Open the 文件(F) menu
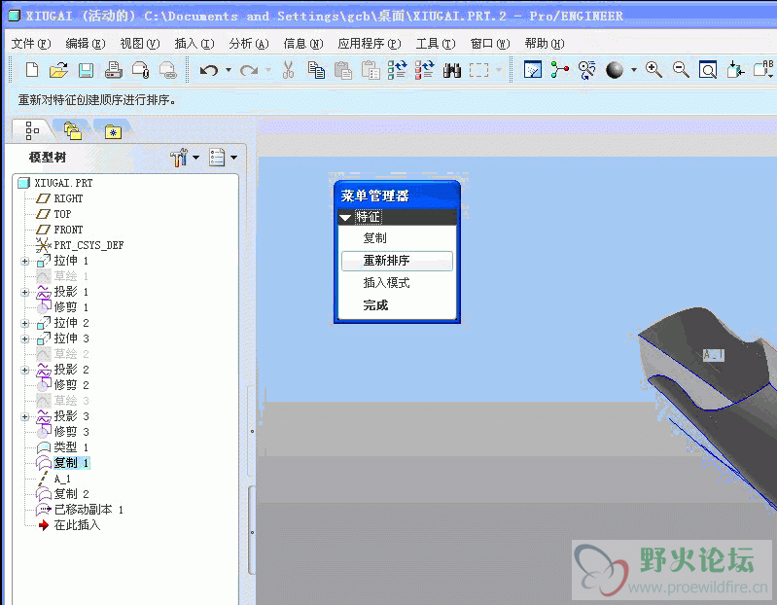The height and width of the screenshot is (605, 777). click(x=31, y=44)
